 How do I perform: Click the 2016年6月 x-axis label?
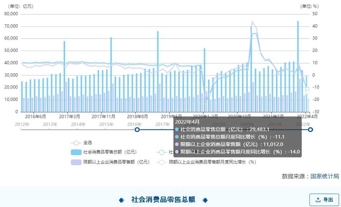tap(35, 117)
